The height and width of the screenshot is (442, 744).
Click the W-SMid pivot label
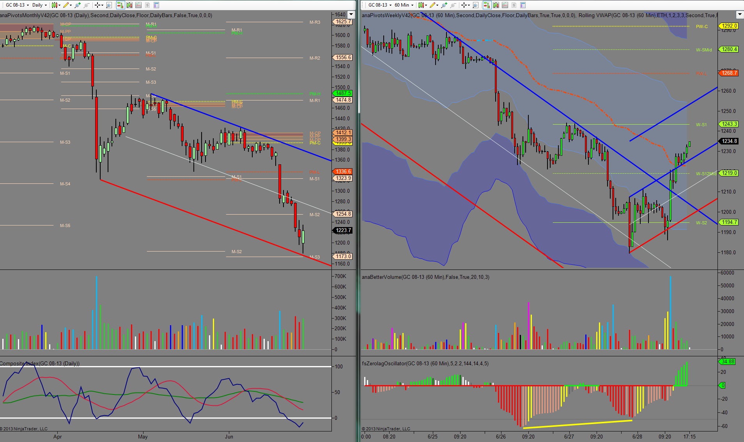click(x=703, y=50)
